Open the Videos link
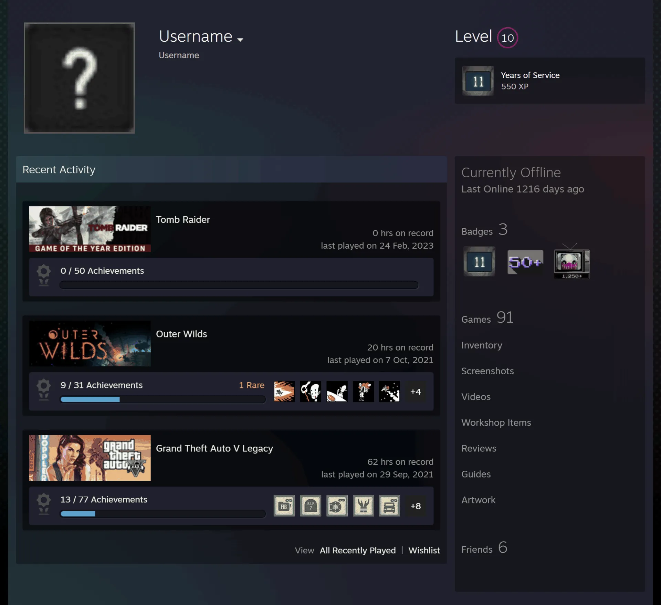The width and height of the screenshot is (661, 605). tap(476, 397)
